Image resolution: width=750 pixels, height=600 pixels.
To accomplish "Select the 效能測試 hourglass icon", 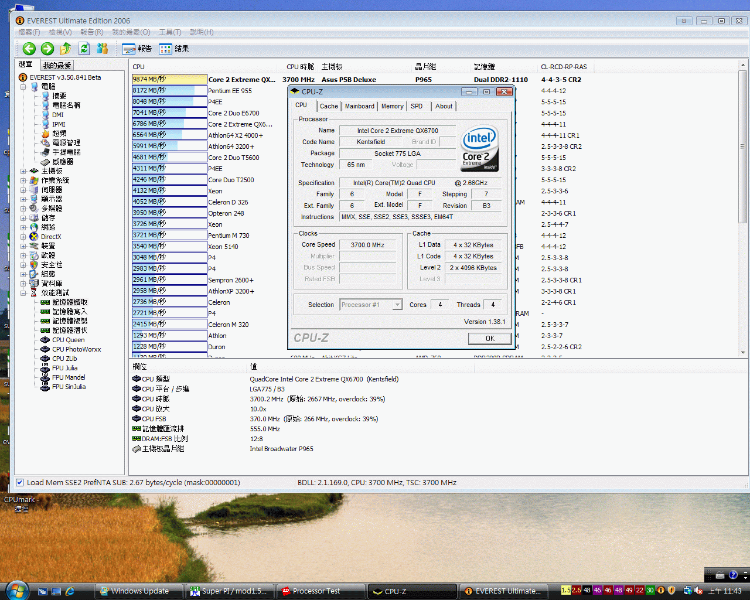I will [34, 293].
